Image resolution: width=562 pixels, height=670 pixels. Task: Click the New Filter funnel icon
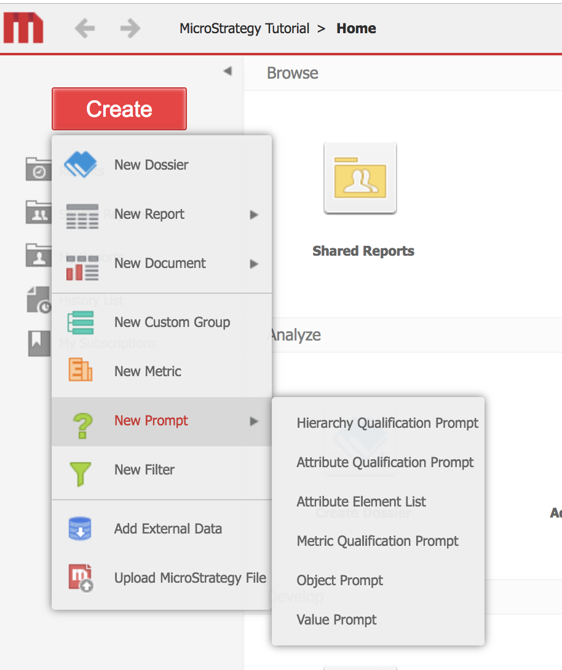[x=81, y=474]
